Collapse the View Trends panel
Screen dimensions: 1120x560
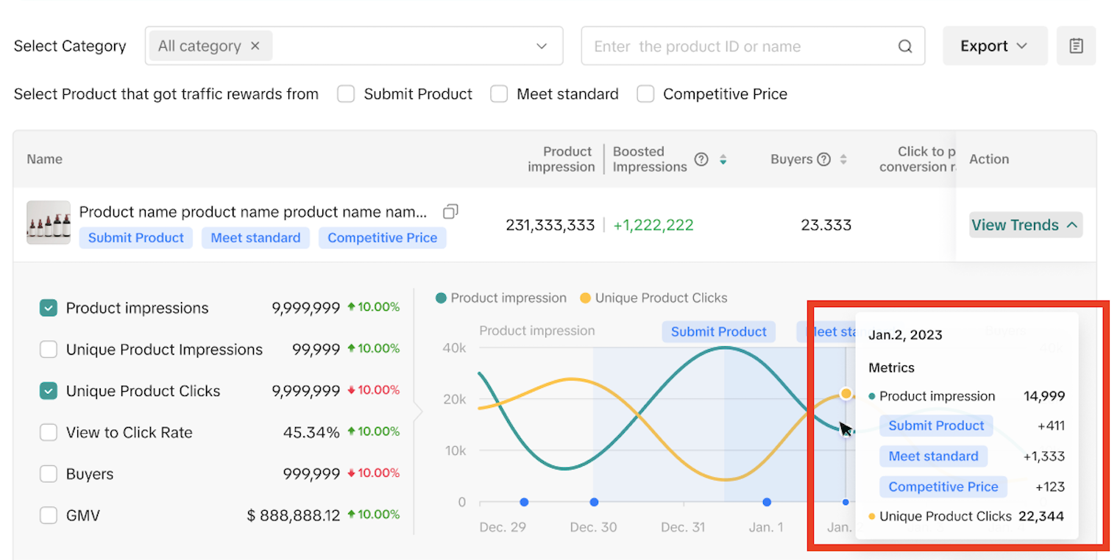tap(1024, 226)
